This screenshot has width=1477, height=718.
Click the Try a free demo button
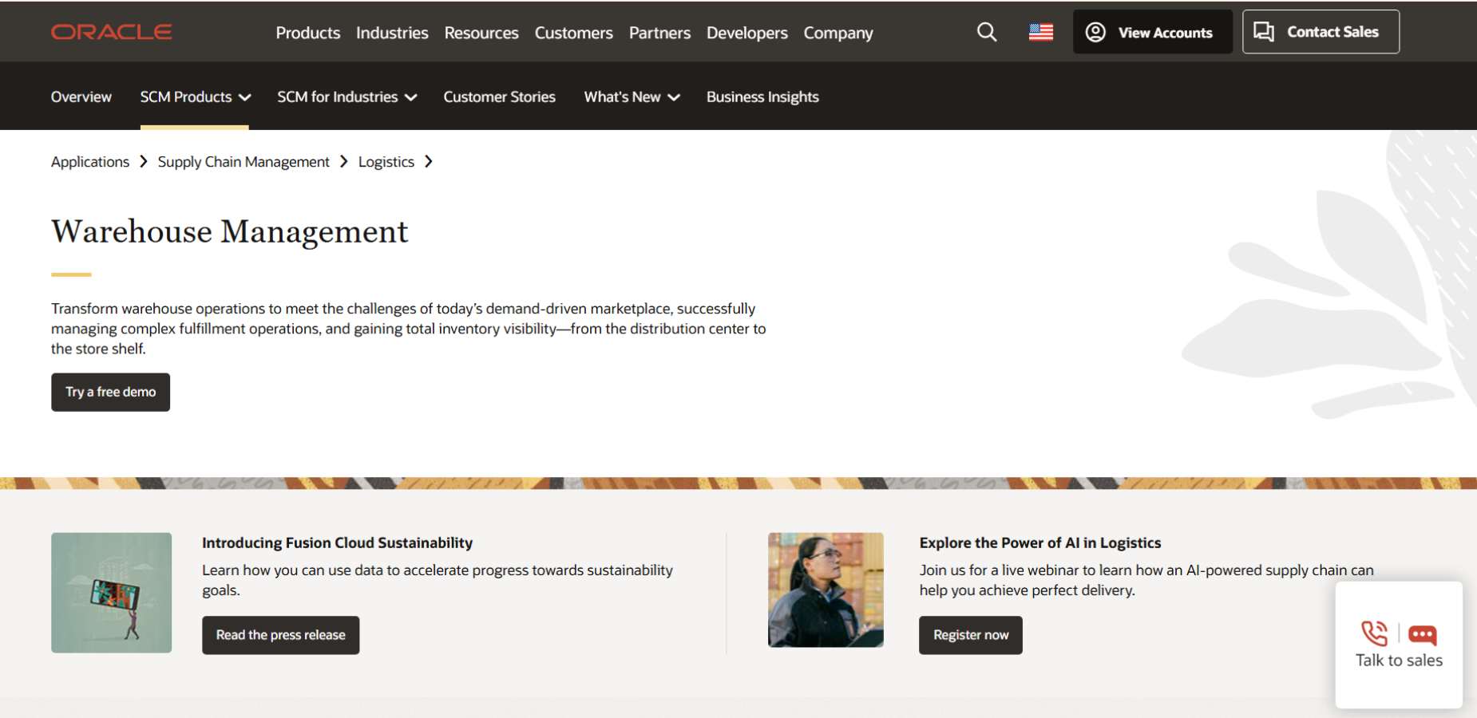pyautogui.click(x=111, y=392)
